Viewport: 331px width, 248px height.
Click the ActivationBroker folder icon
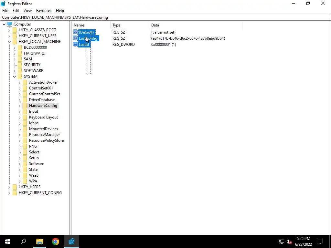[25, 82]
